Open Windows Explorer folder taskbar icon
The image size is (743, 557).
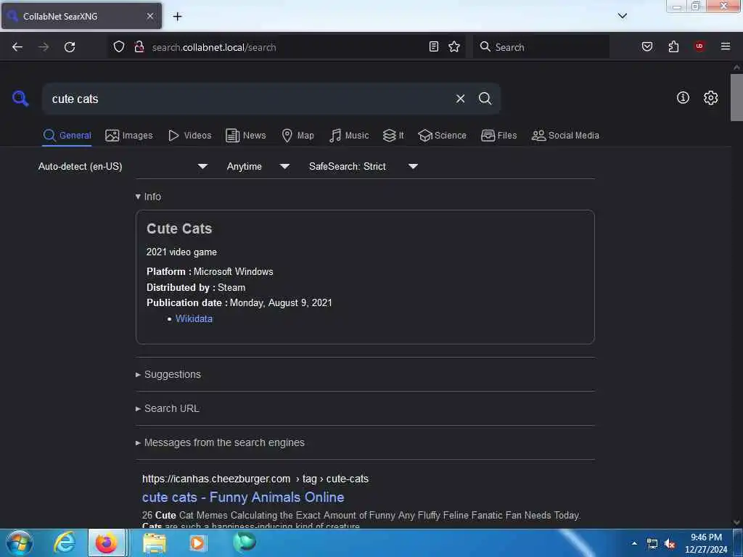point(155,544)
